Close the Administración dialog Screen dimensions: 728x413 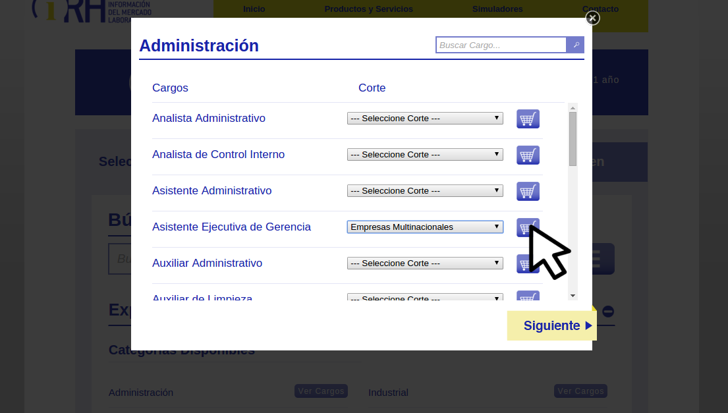coord(592,18)
